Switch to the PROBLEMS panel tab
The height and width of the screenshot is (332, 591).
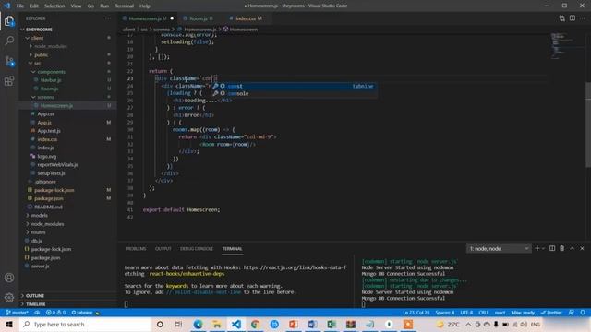click(x=136, y=249)
